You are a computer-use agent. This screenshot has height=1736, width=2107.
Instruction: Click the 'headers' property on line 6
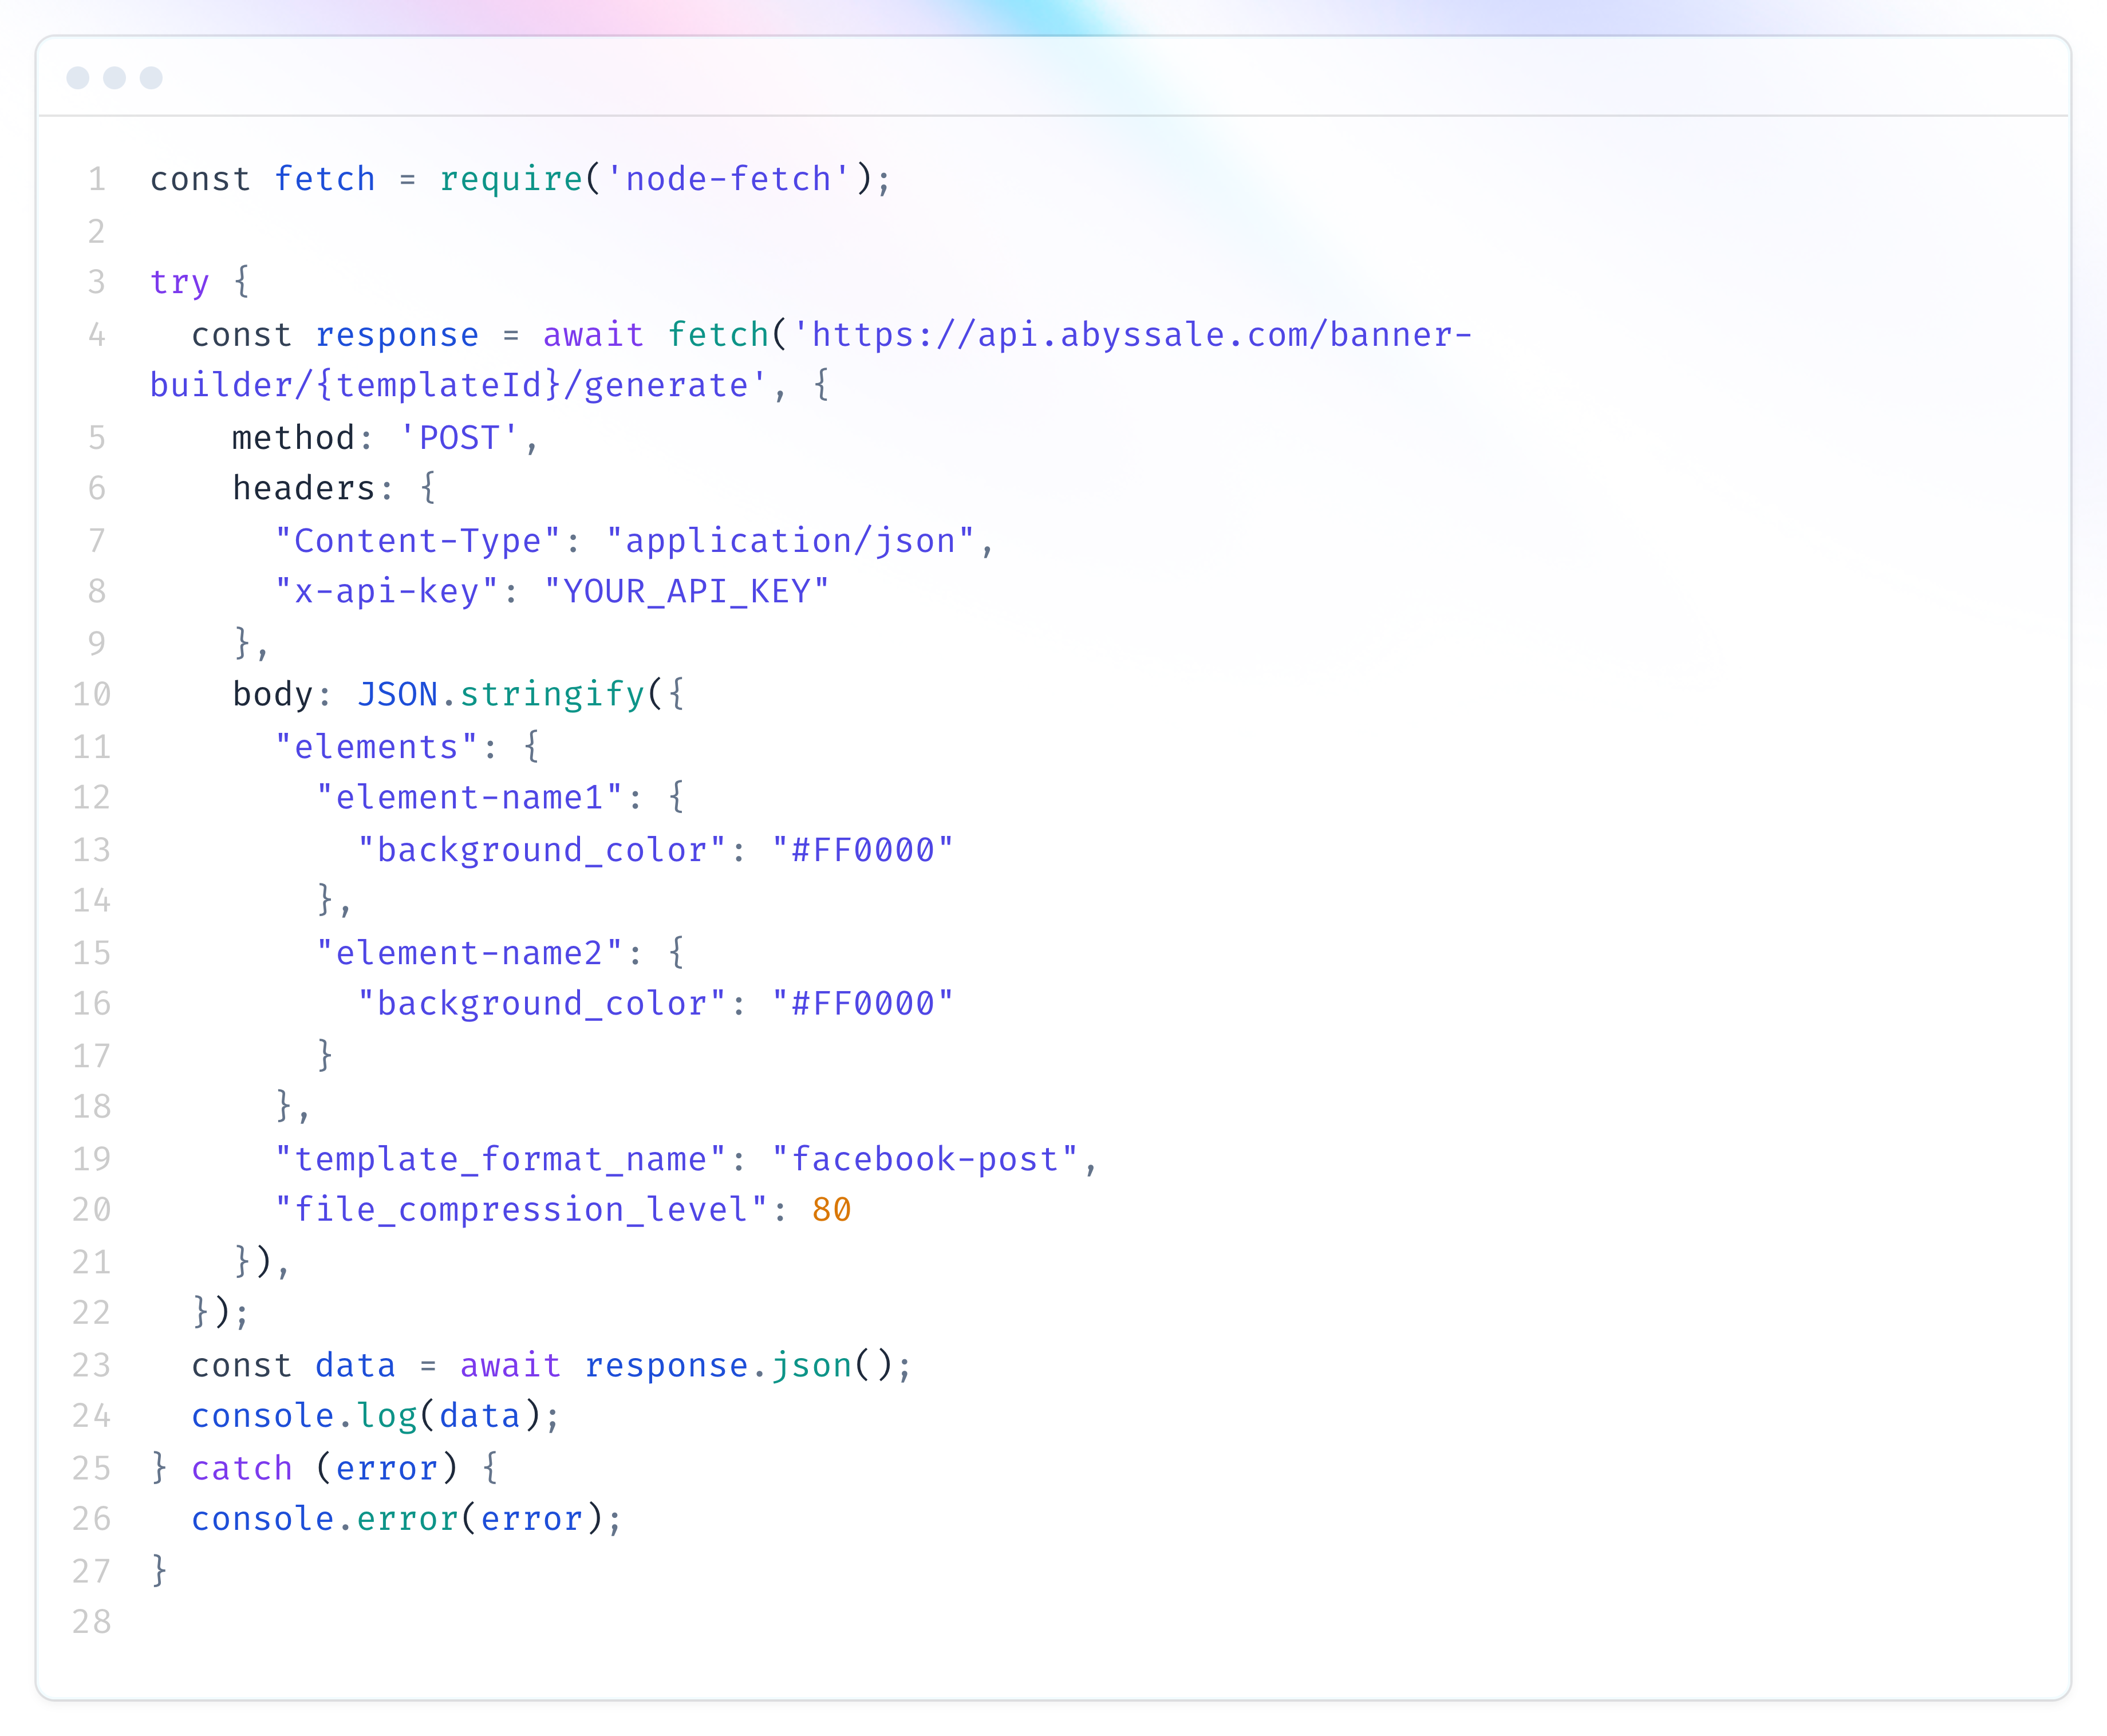pos(304,489)
